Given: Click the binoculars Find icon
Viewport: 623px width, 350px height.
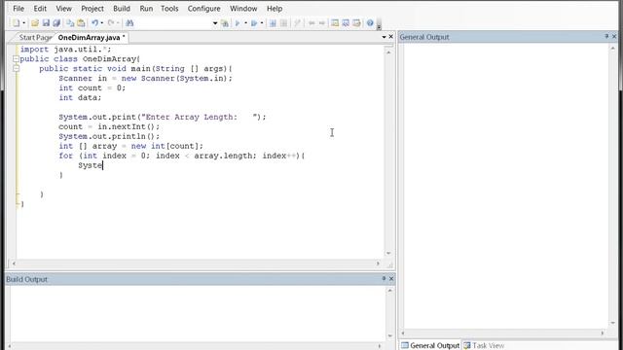Looking at the screenshot, I should click(x=129, y=23).
